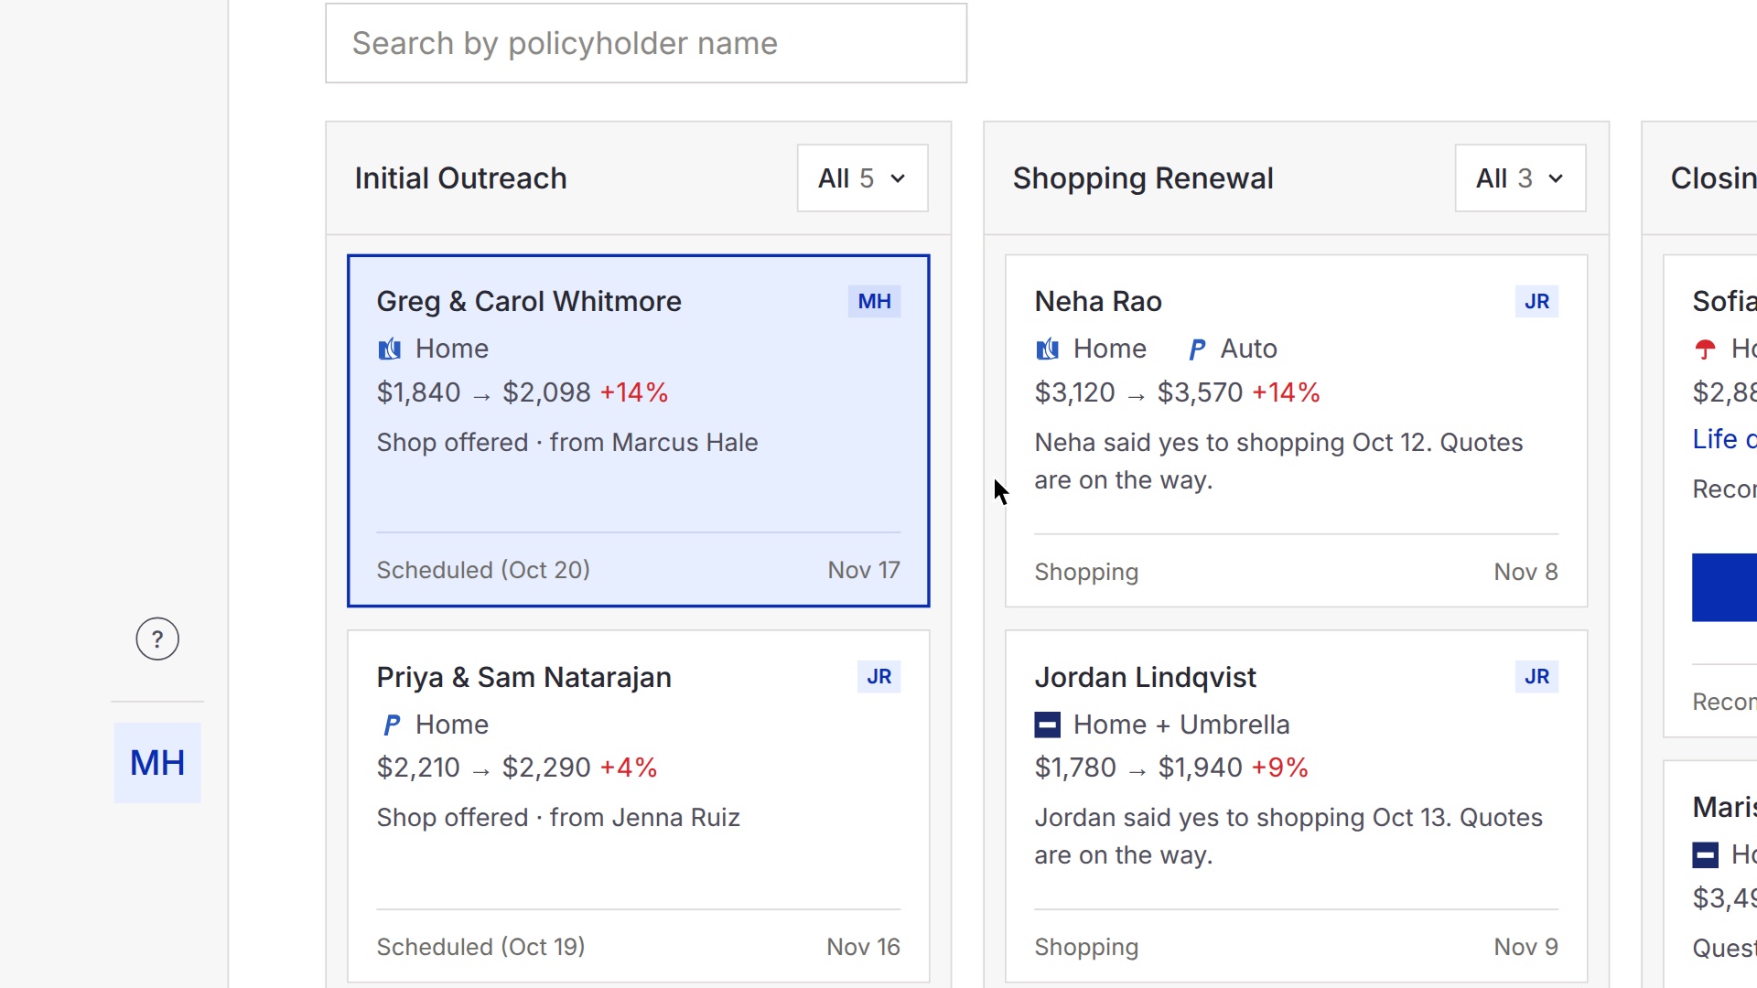Click the +4% increase on Natarajan card

tap(629, 768)
